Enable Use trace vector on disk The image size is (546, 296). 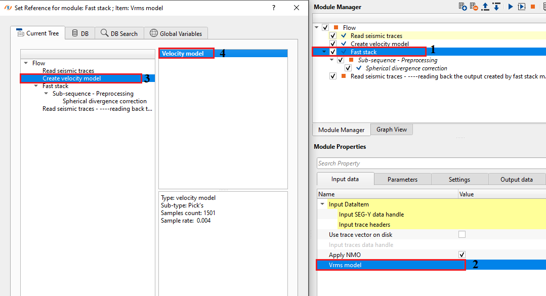(462, 234)
